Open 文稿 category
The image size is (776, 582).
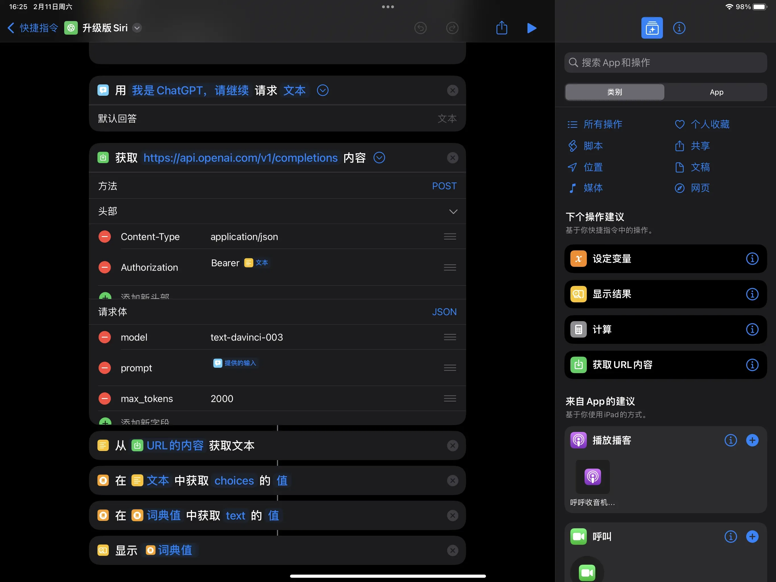(692, 167)
